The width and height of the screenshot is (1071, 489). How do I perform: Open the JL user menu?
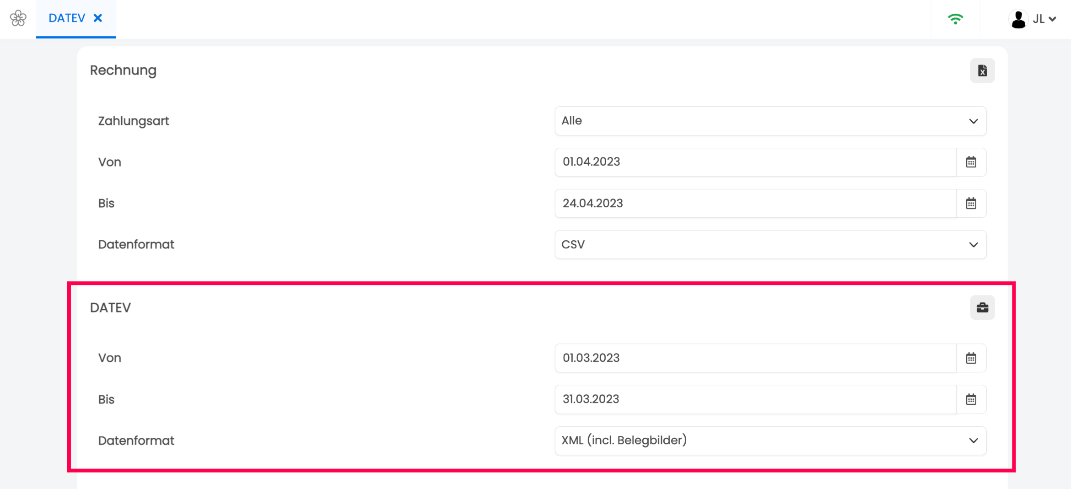(1033, 19)
